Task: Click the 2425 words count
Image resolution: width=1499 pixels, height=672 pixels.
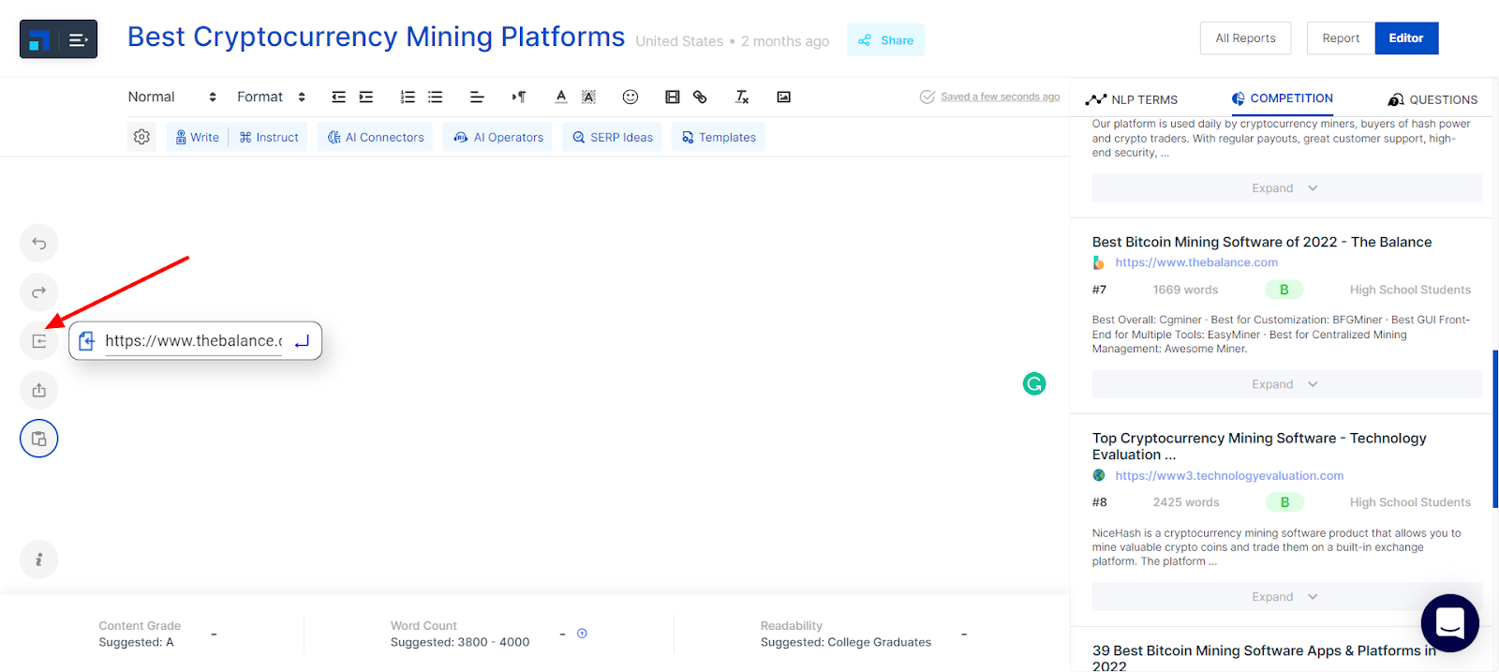Action: click(1186, 502)
